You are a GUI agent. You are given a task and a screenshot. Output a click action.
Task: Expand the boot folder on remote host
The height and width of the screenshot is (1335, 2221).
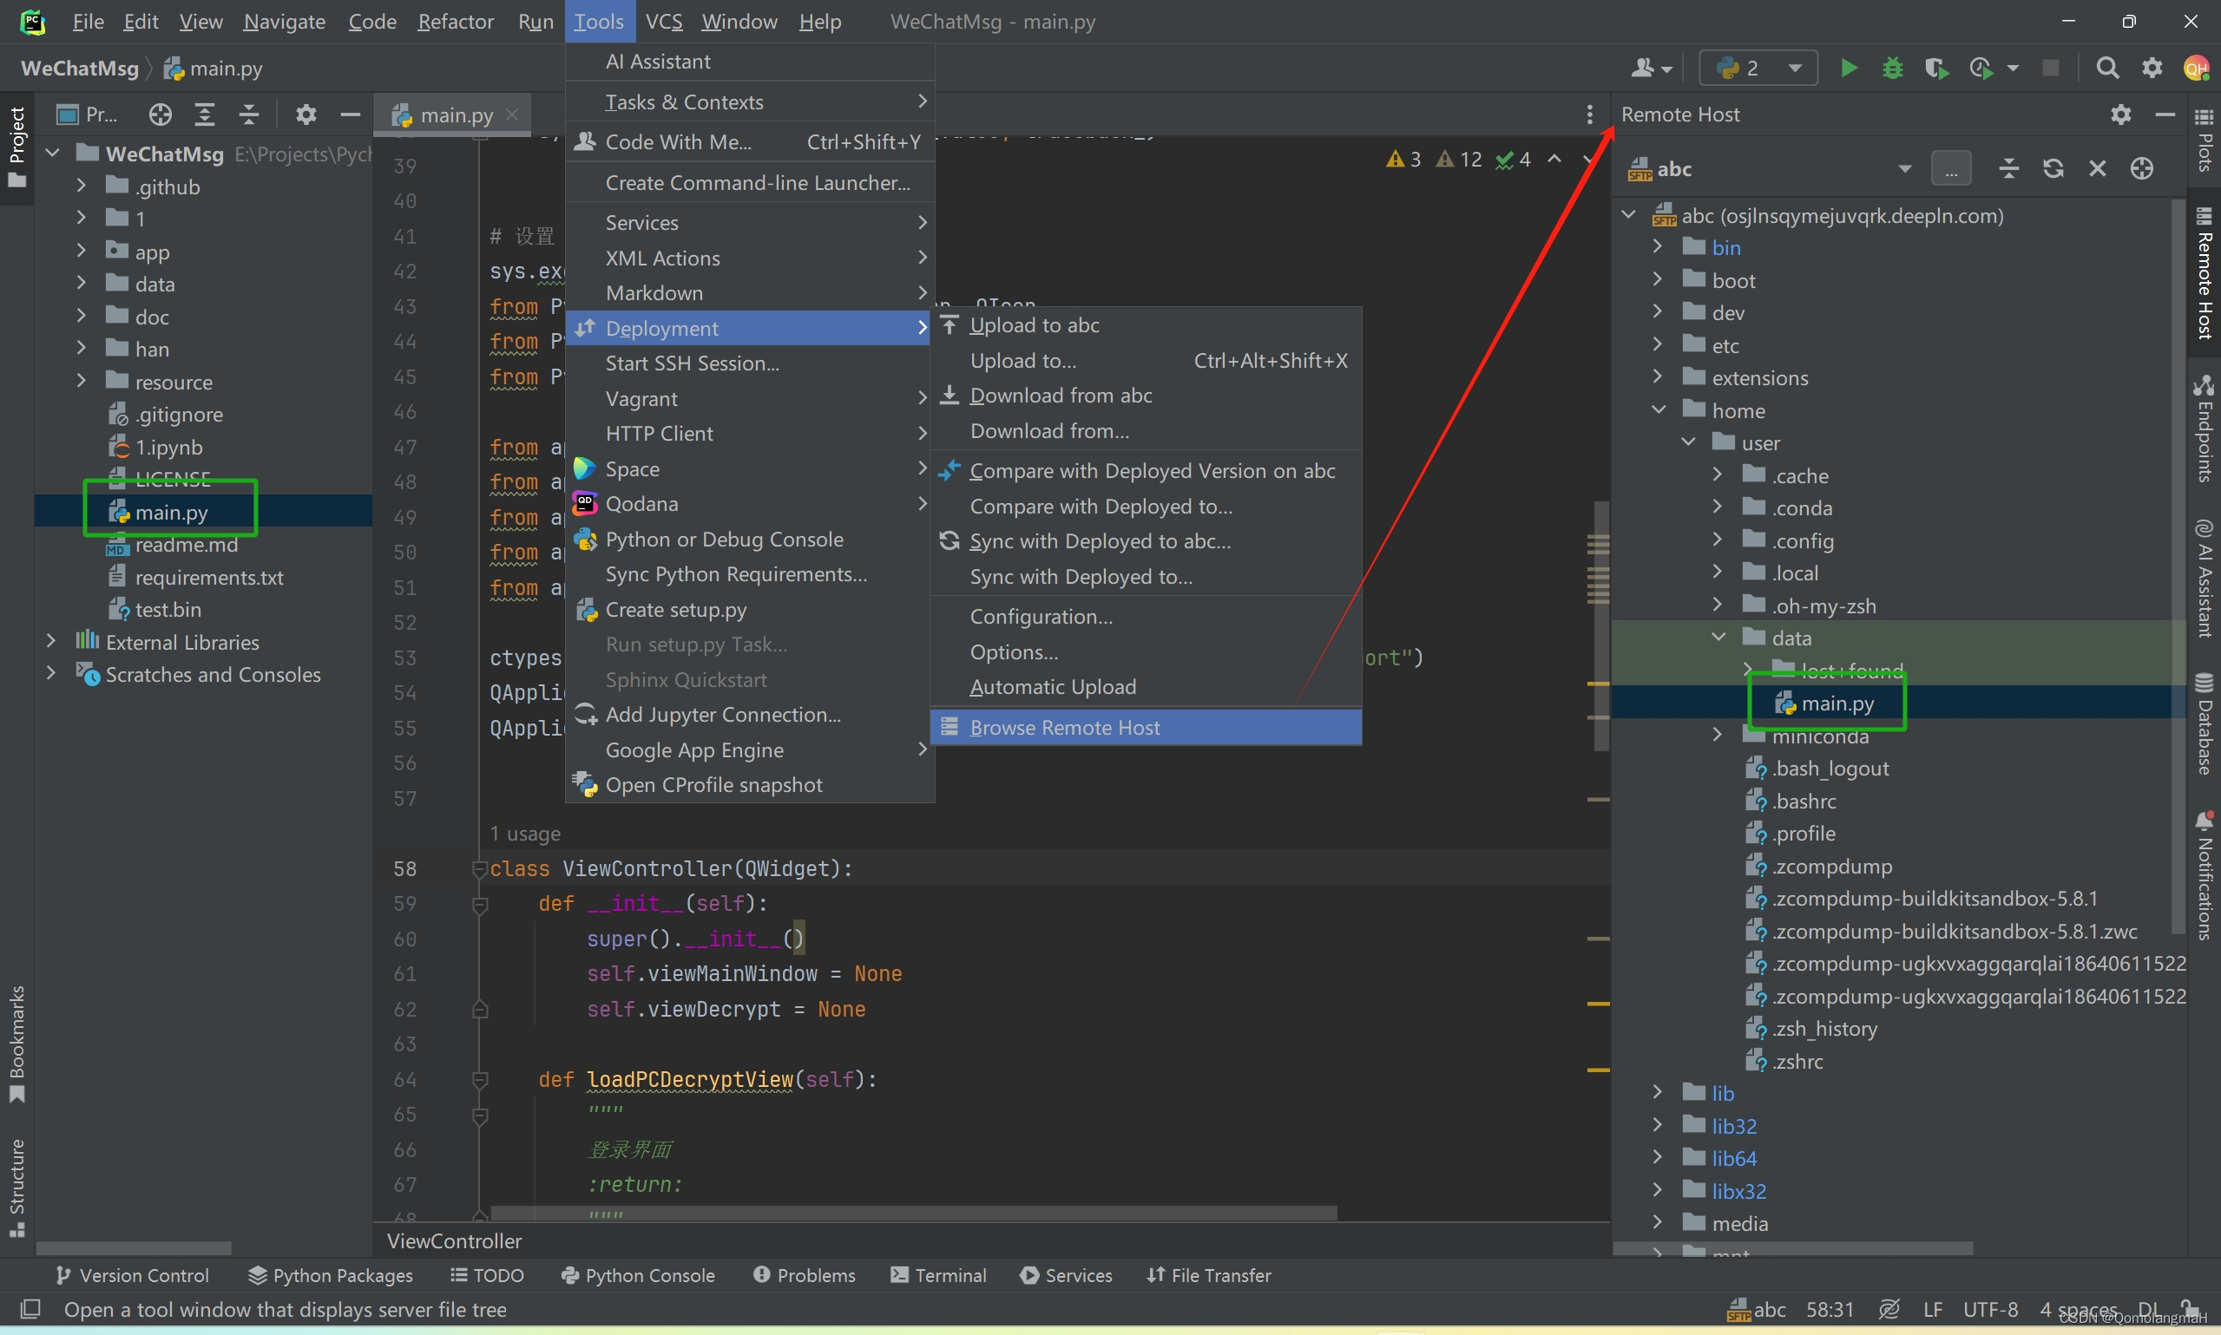click(1657, 278)
